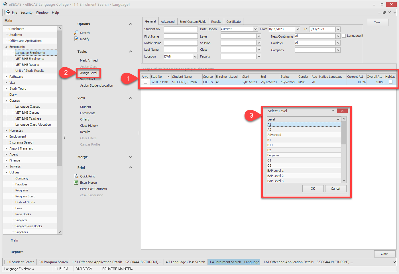
Task: Click the Clear button
Action: click(377, 22)
